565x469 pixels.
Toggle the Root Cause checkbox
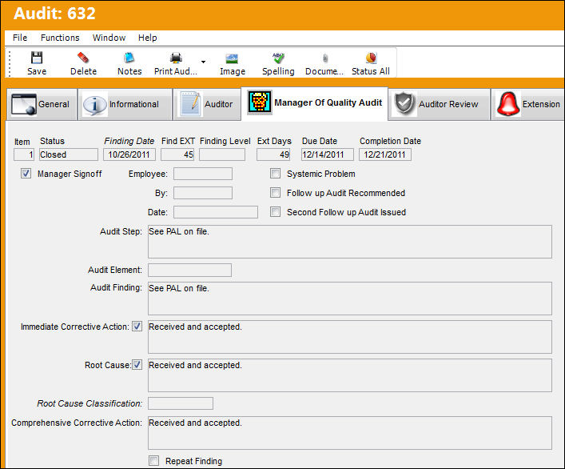click(x=137, y=365)
